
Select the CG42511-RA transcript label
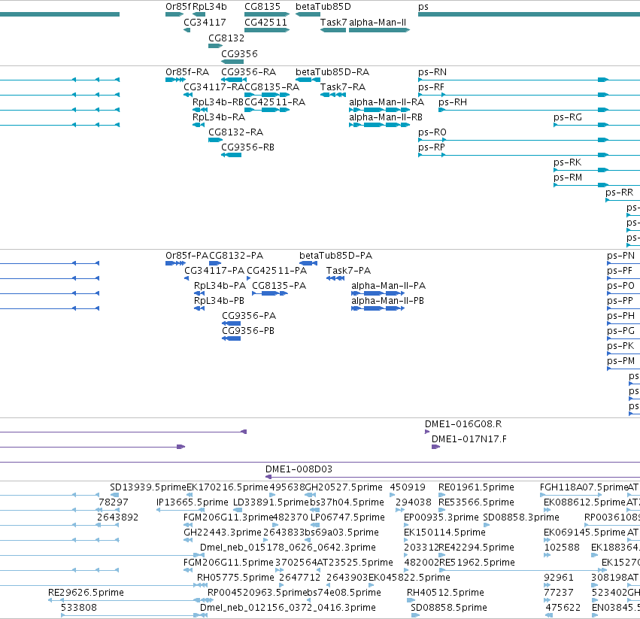pyautogui.click(x=275, y=102)
